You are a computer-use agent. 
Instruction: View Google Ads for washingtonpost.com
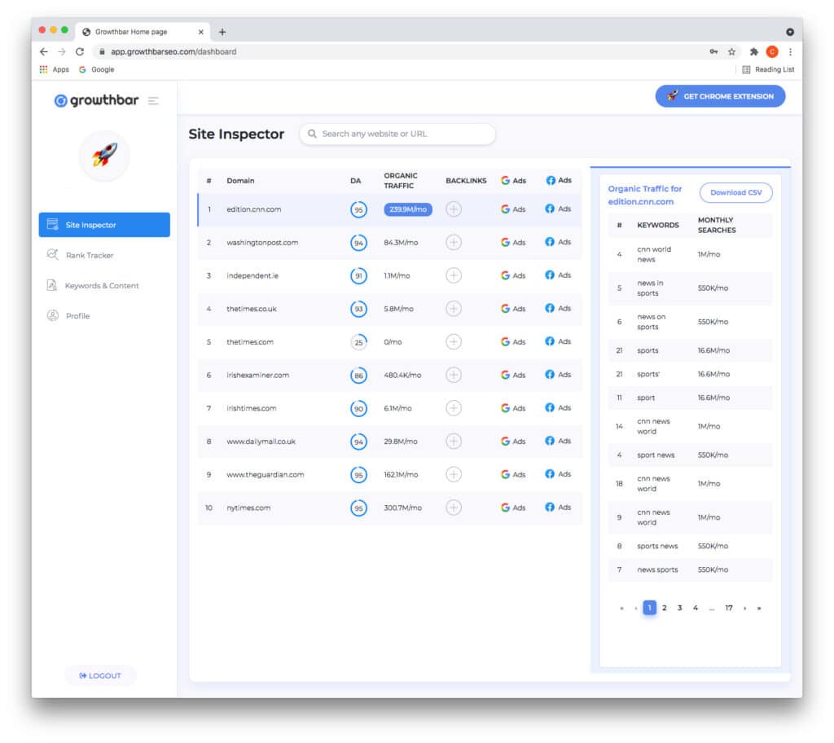click(x=513, y=242)
